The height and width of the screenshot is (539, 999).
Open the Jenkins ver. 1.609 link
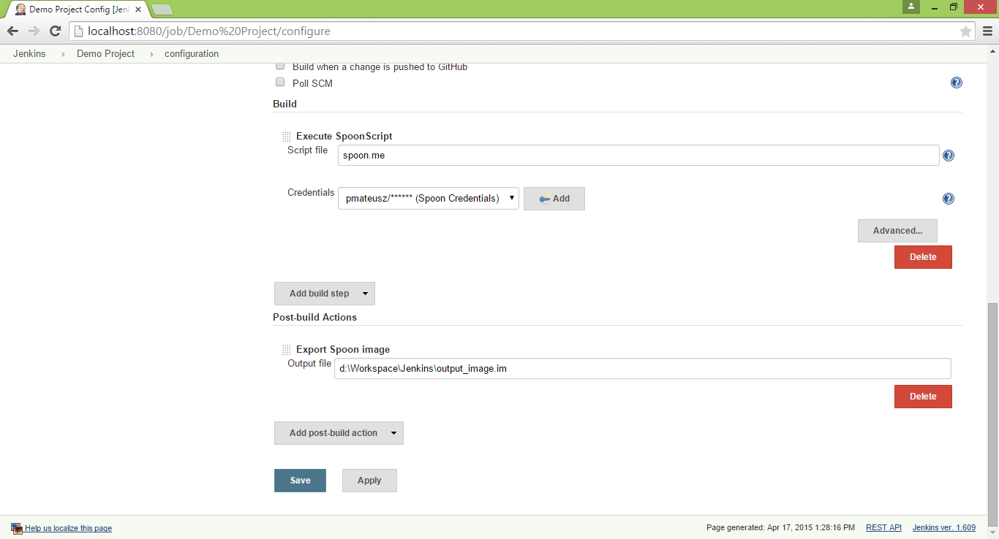point(944,527)
